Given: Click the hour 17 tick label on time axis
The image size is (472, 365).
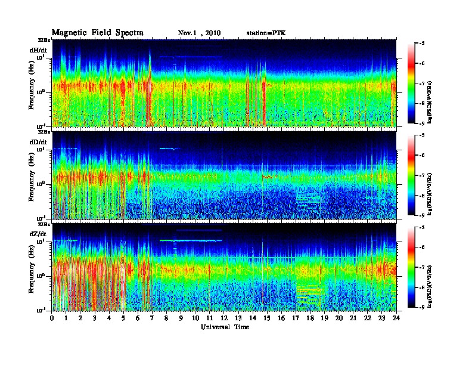Looking at the screenshot, I should (296, 318).
